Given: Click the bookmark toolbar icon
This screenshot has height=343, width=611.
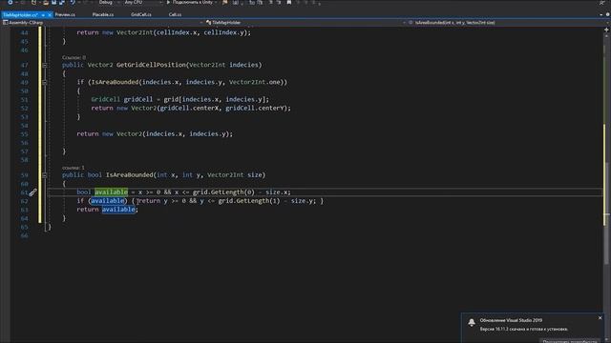Looking at the screenshot, I should [x=288, y=2].
